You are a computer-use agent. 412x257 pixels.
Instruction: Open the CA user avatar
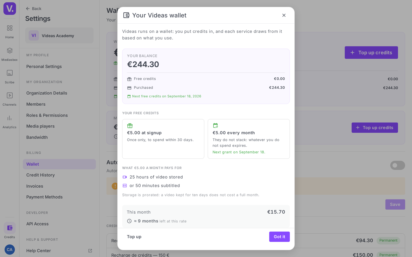tap(10, 250)
